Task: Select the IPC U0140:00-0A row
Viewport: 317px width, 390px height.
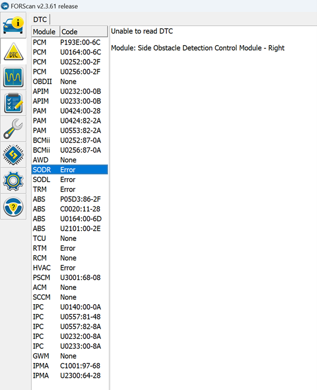Action: point(70,307)
